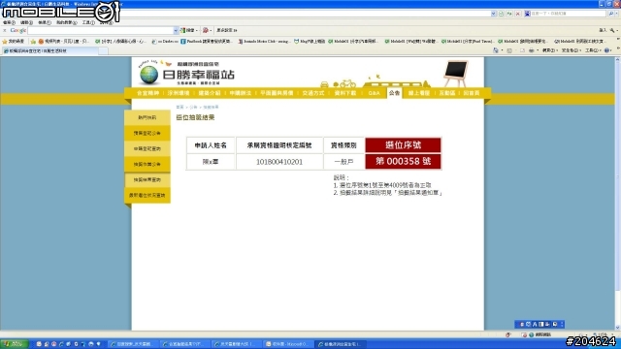
Task: Open the Q&A navigation item
Action: [374, 93]
